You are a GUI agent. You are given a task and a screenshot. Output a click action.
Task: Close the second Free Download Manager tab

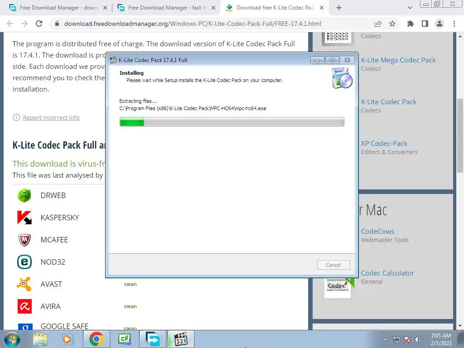point(213,8)
